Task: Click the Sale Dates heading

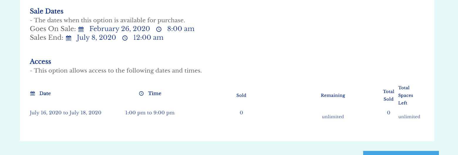Action: coord(46,11)
